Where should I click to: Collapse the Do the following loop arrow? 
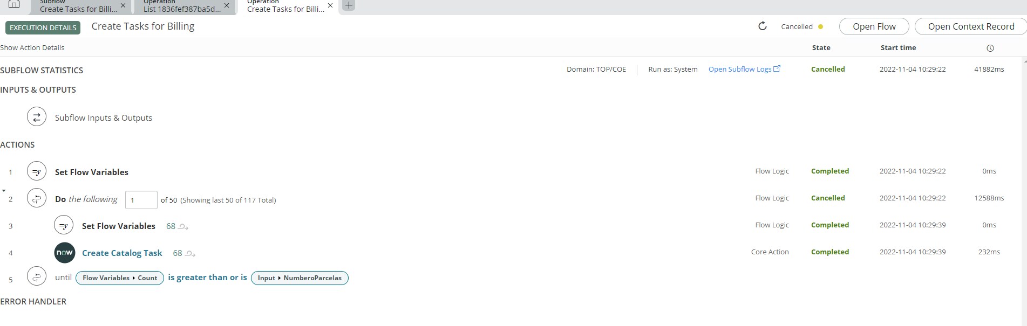coord(4,191)
